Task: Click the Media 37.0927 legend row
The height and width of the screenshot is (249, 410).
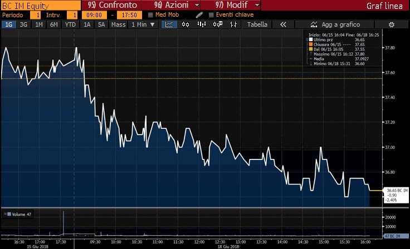Action: click(x=339, y=59)
